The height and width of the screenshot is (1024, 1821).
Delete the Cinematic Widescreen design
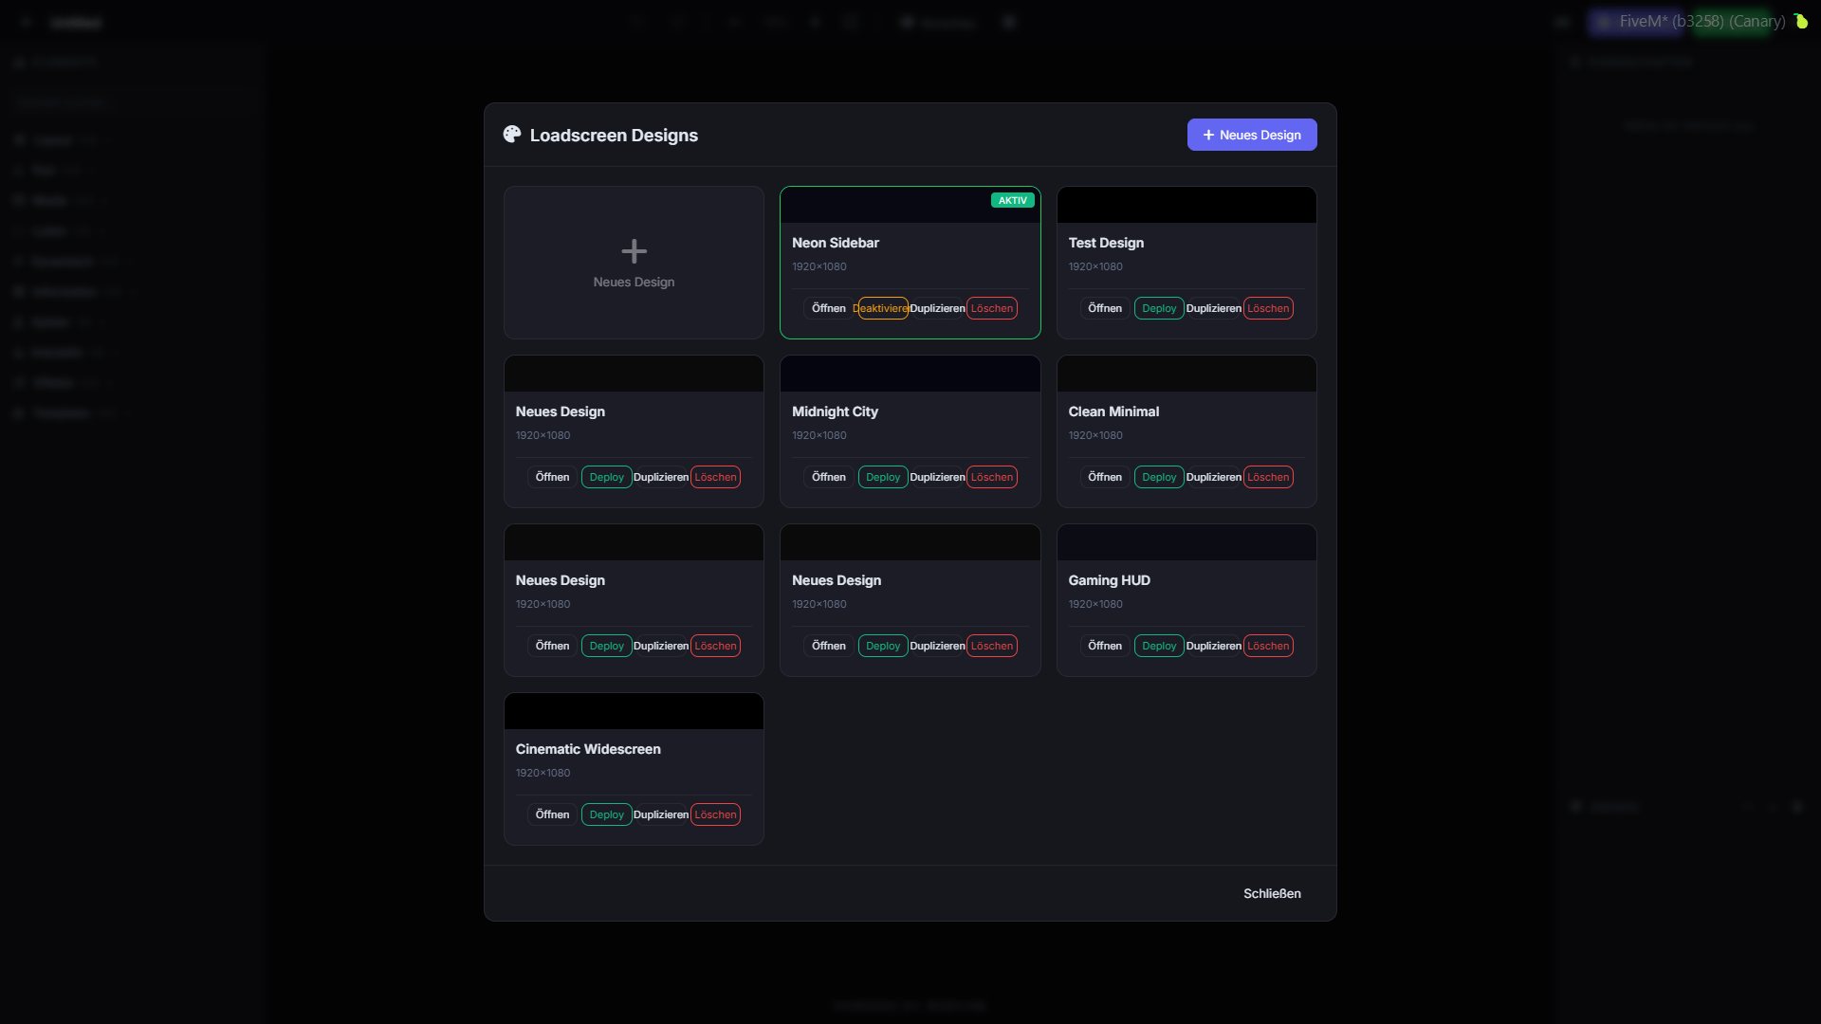pyautogui.click(x=715, y=814)
